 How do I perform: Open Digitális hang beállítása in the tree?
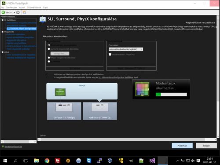(16, 43)
